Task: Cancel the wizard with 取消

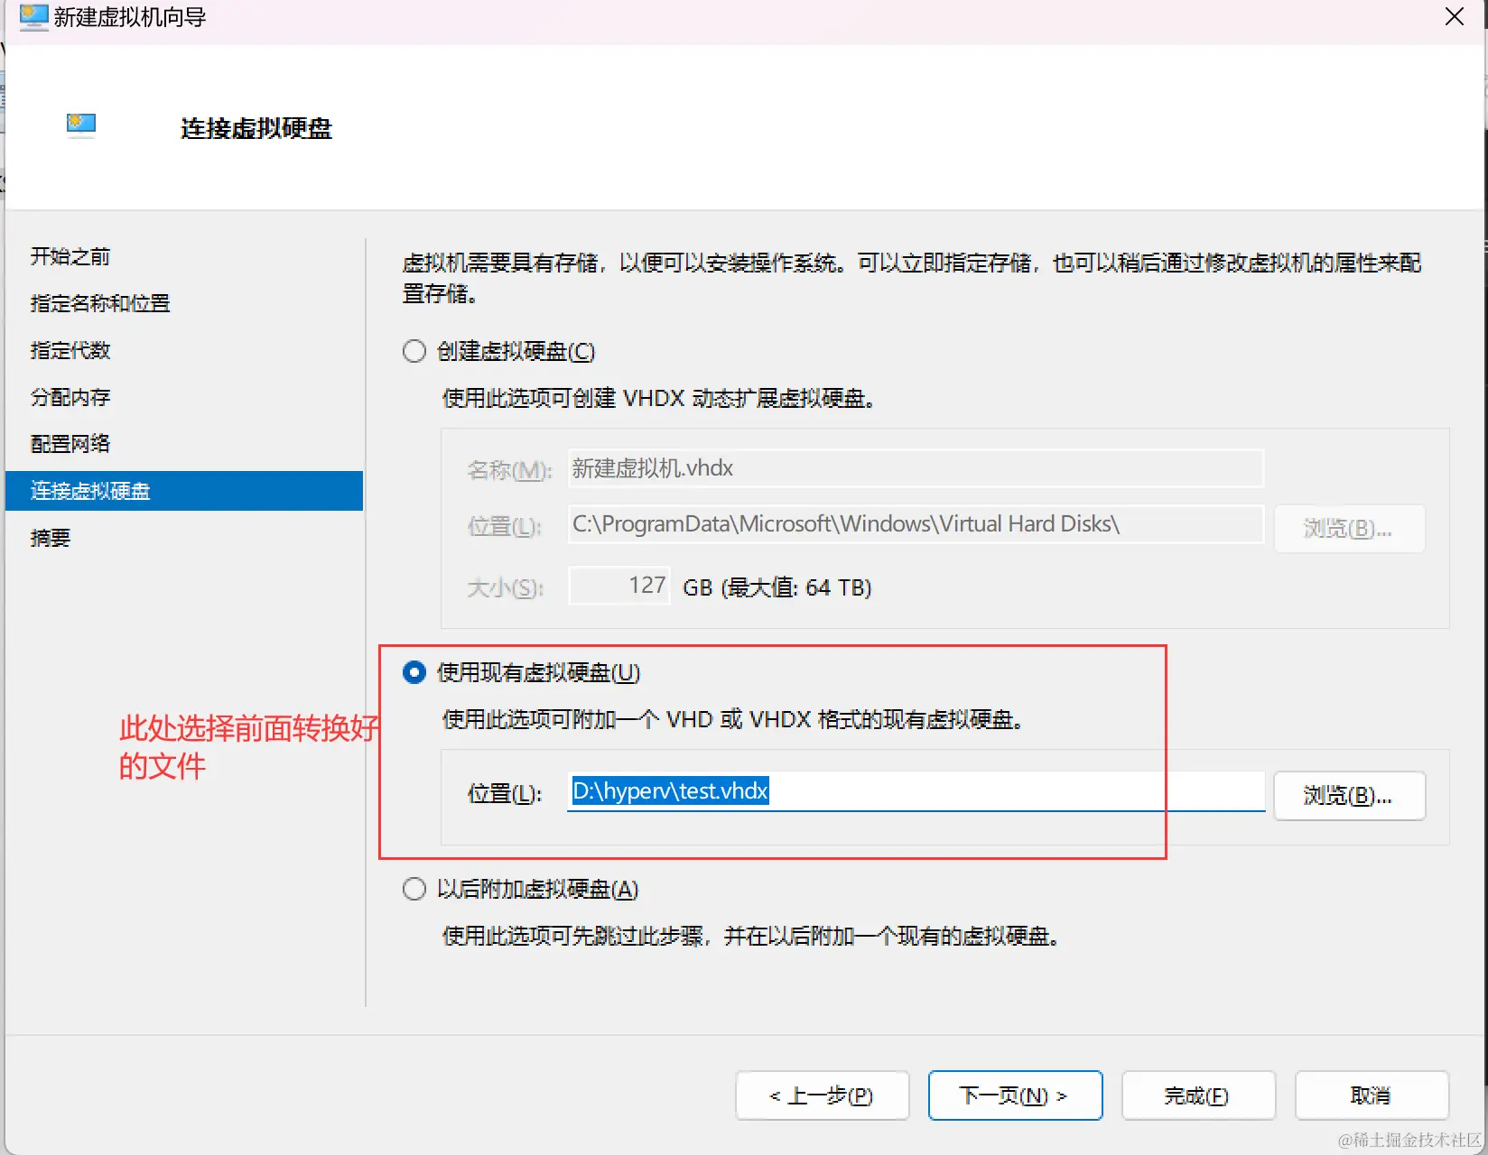Action: 1371,1095
